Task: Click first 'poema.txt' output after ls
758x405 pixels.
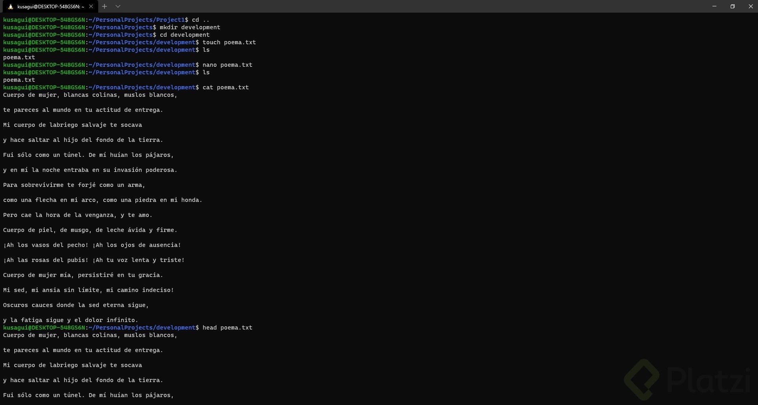Action: pyautogui.click(x=19, y=57)
